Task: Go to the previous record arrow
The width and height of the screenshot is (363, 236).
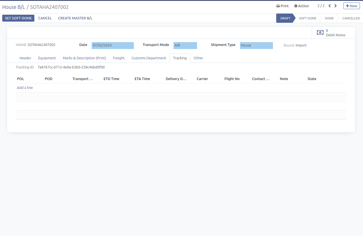Action: pyautogui.click(x=329, y=6)
